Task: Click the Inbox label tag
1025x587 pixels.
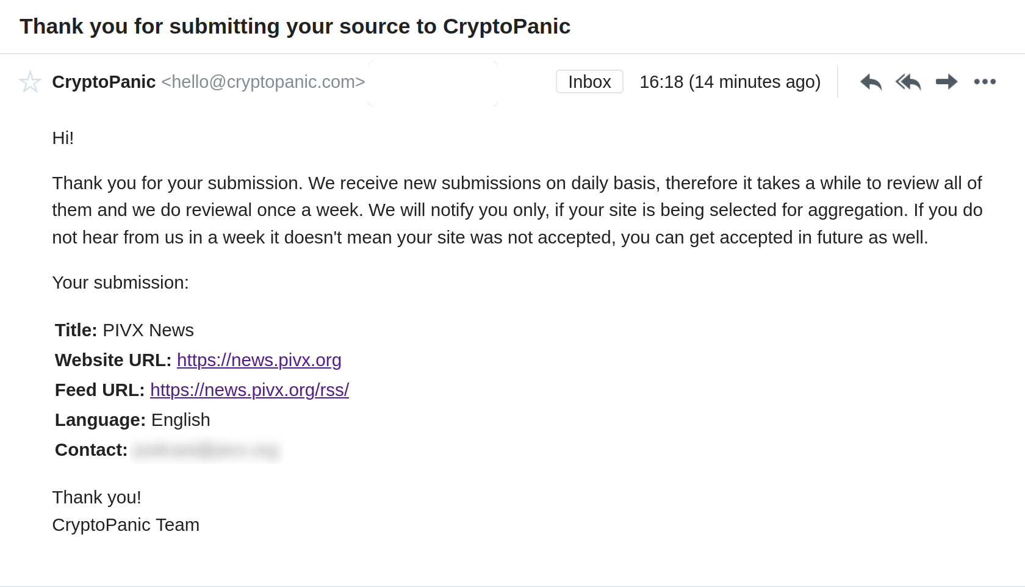Action: click(589, 82)
